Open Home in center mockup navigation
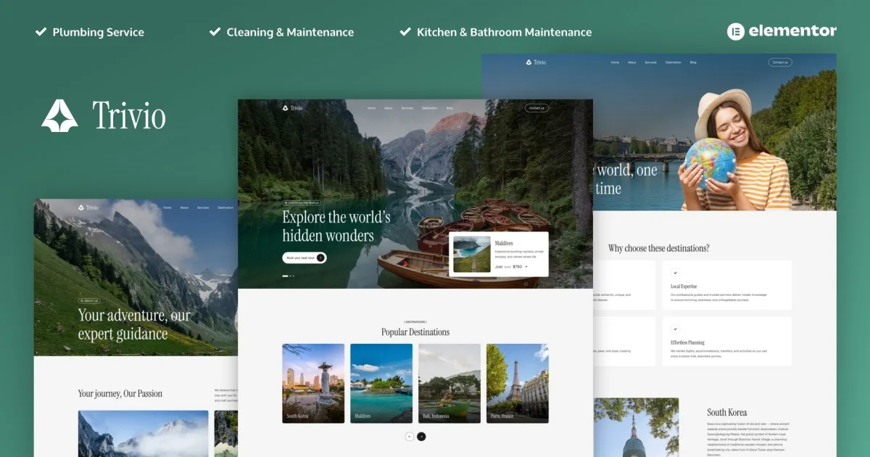 click(371, 108)
